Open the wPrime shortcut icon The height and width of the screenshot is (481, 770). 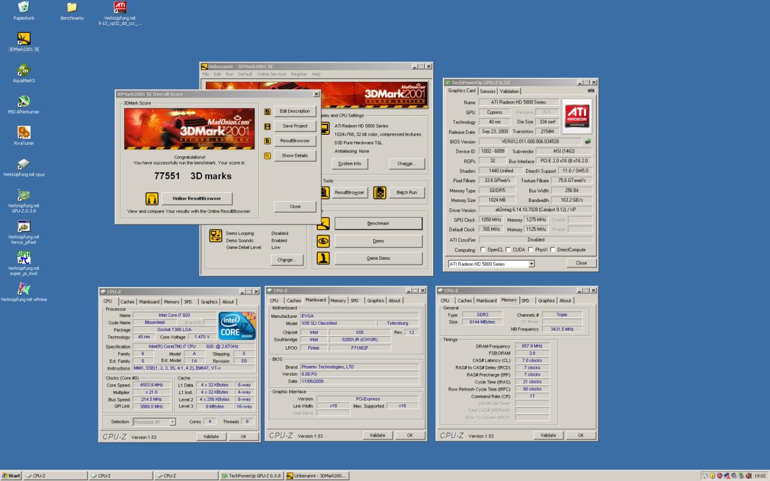coord(24,289)
